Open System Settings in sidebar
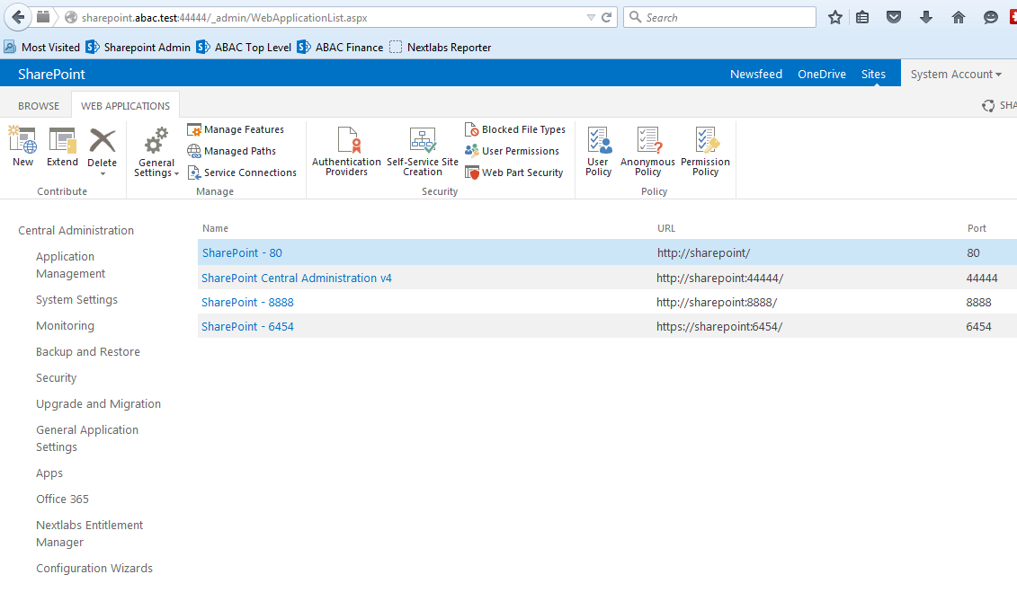Screen dimensions: 1017x601 click(x=76, y=299)
